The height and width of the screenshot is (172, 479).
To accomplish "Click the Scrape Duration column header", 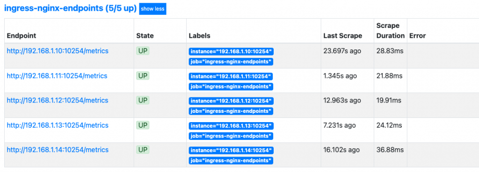I will click(x=391, y=30).
